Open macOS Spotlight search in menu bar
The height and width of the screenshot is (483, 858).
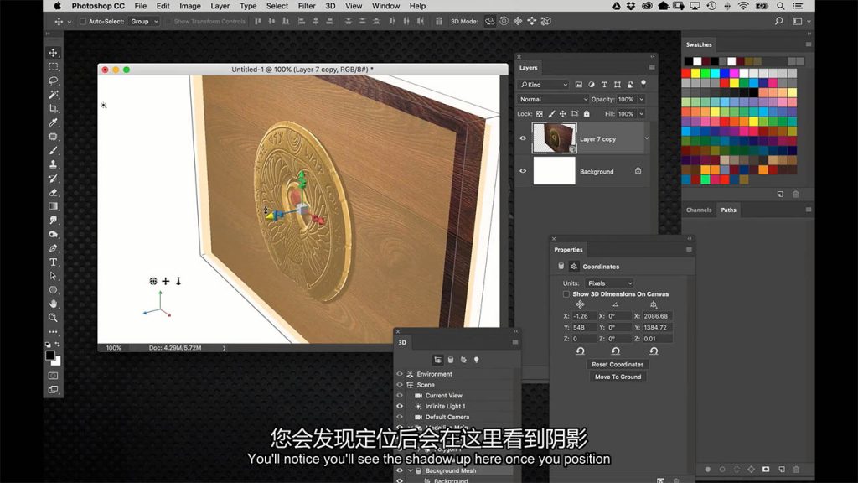click(781, 6)
